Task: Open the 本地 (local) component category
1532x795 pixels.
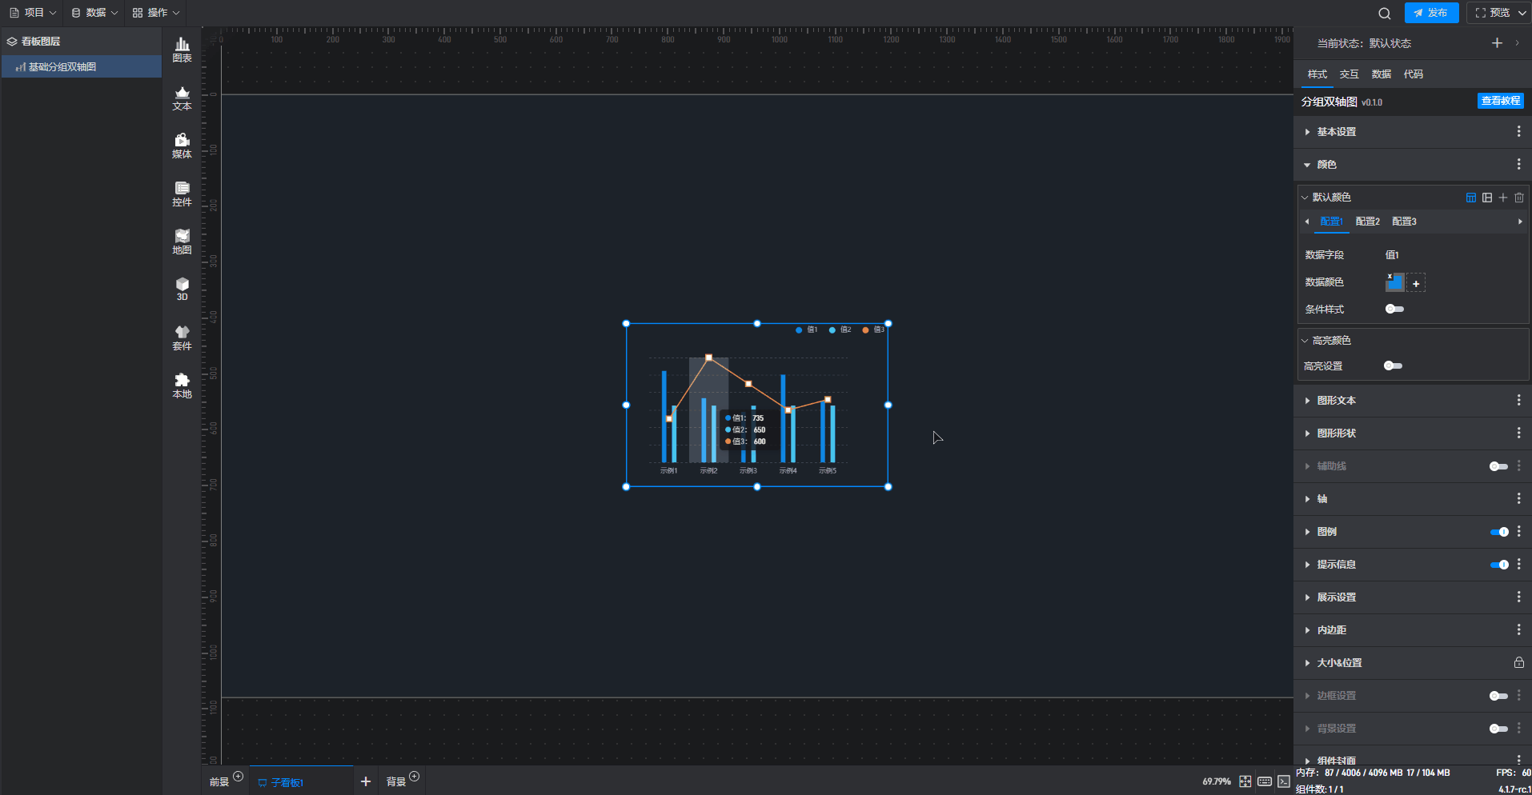Action: point(182,386)
